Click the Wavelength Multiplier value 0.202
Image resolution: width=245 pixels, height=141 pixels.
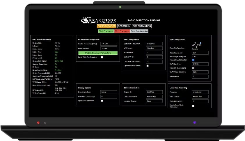(x=194, y=57)
